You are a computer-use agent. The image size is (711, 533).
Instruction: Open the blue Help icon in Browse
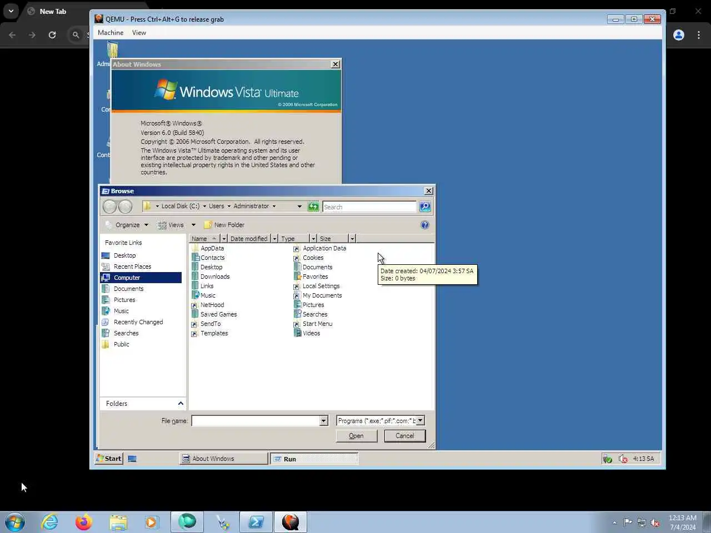tap(425, 225)
